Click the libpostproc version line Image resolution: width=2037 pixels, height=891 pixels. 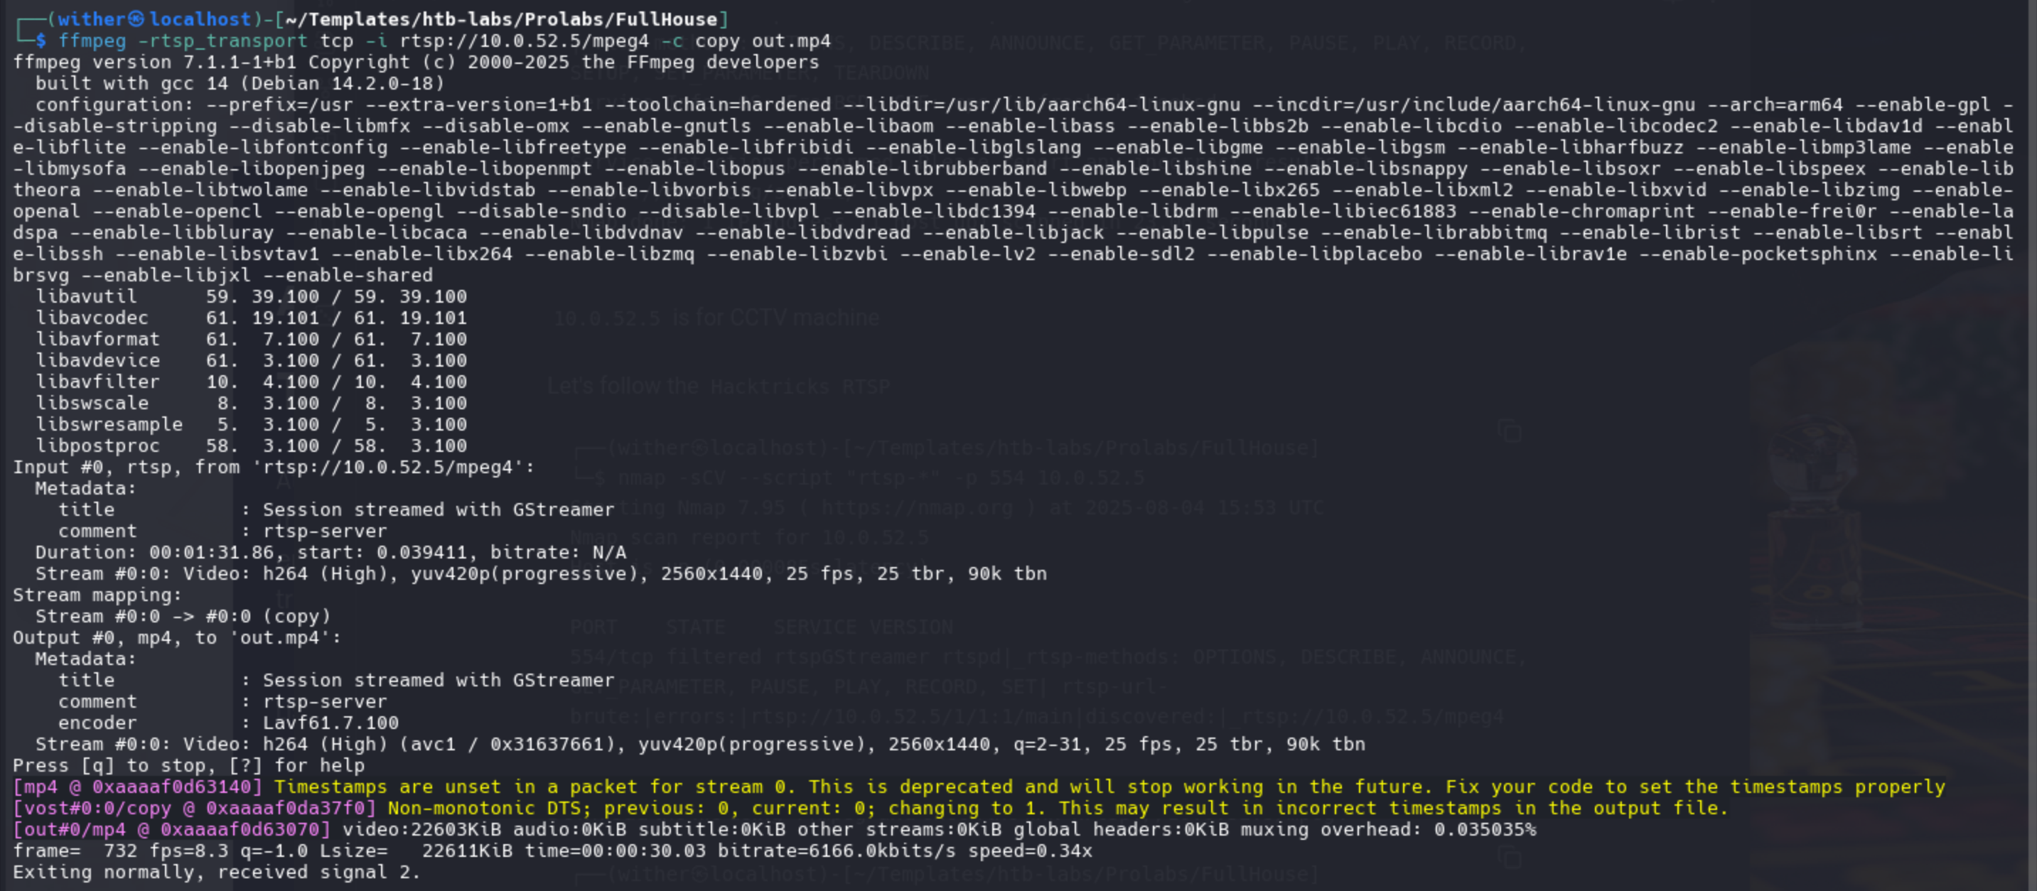coord(251,446)
